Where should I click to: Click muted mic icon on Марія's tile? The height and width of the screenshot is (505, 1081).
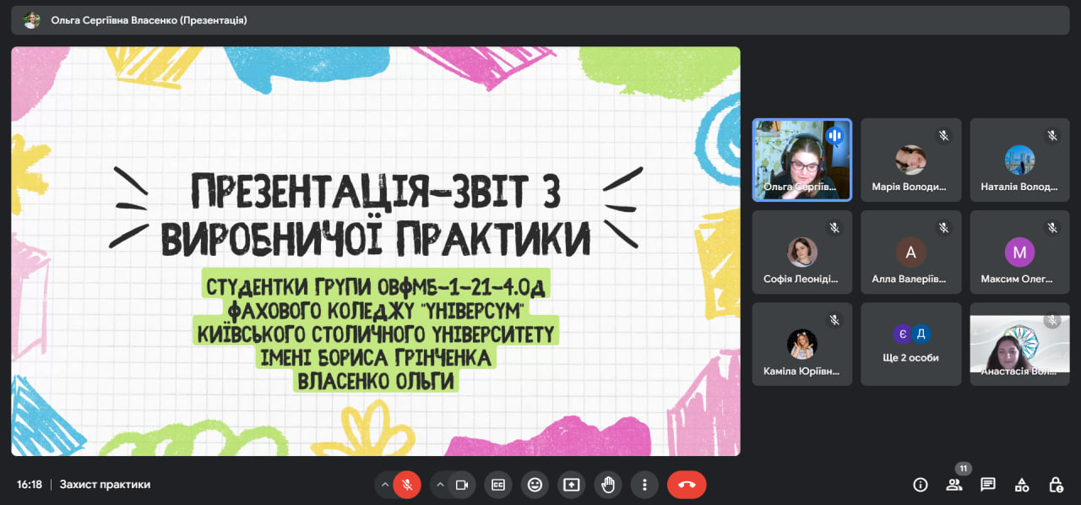944,135
